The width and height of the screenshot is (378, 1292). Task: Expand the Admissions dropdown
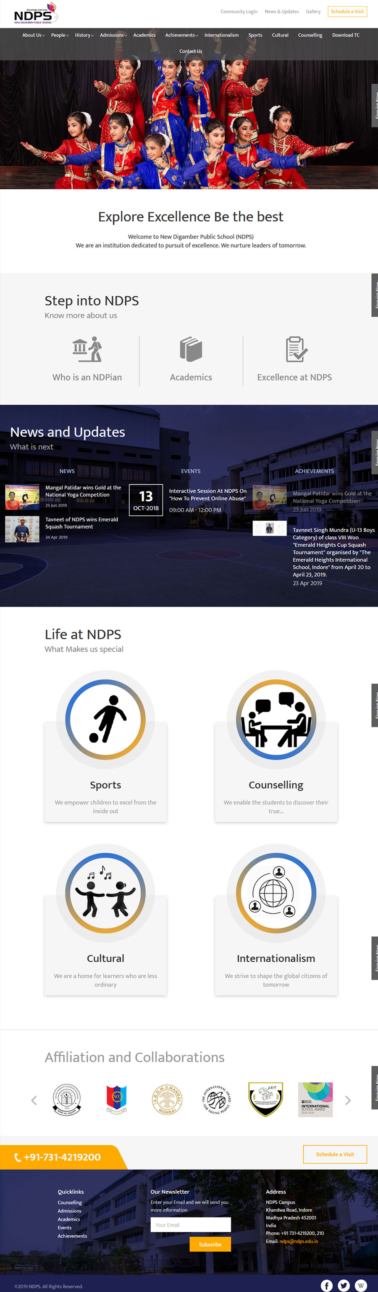pos(113,35)
